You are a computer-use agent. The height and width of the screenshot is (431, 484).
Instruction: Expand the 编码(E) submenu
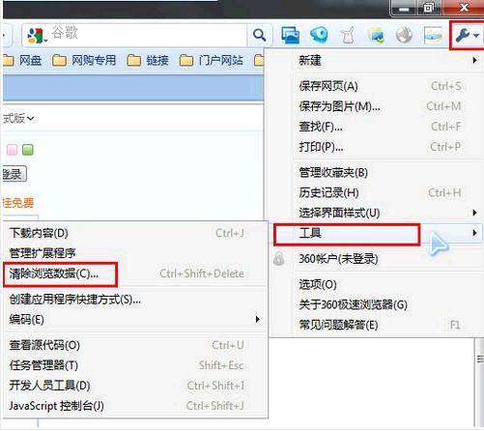tap(135, 319)
